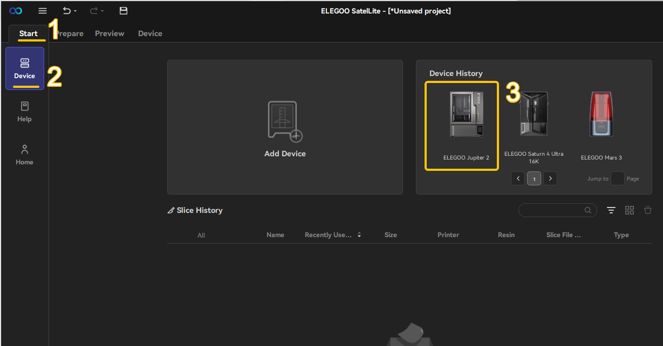The image size is (663, 346).
Task: Open the Help sidebar section
Action: (x=24, y=112)
